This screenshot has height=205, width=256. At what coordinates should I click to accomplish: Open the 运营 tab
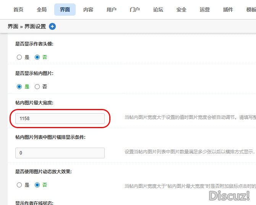tap(205, 10)
